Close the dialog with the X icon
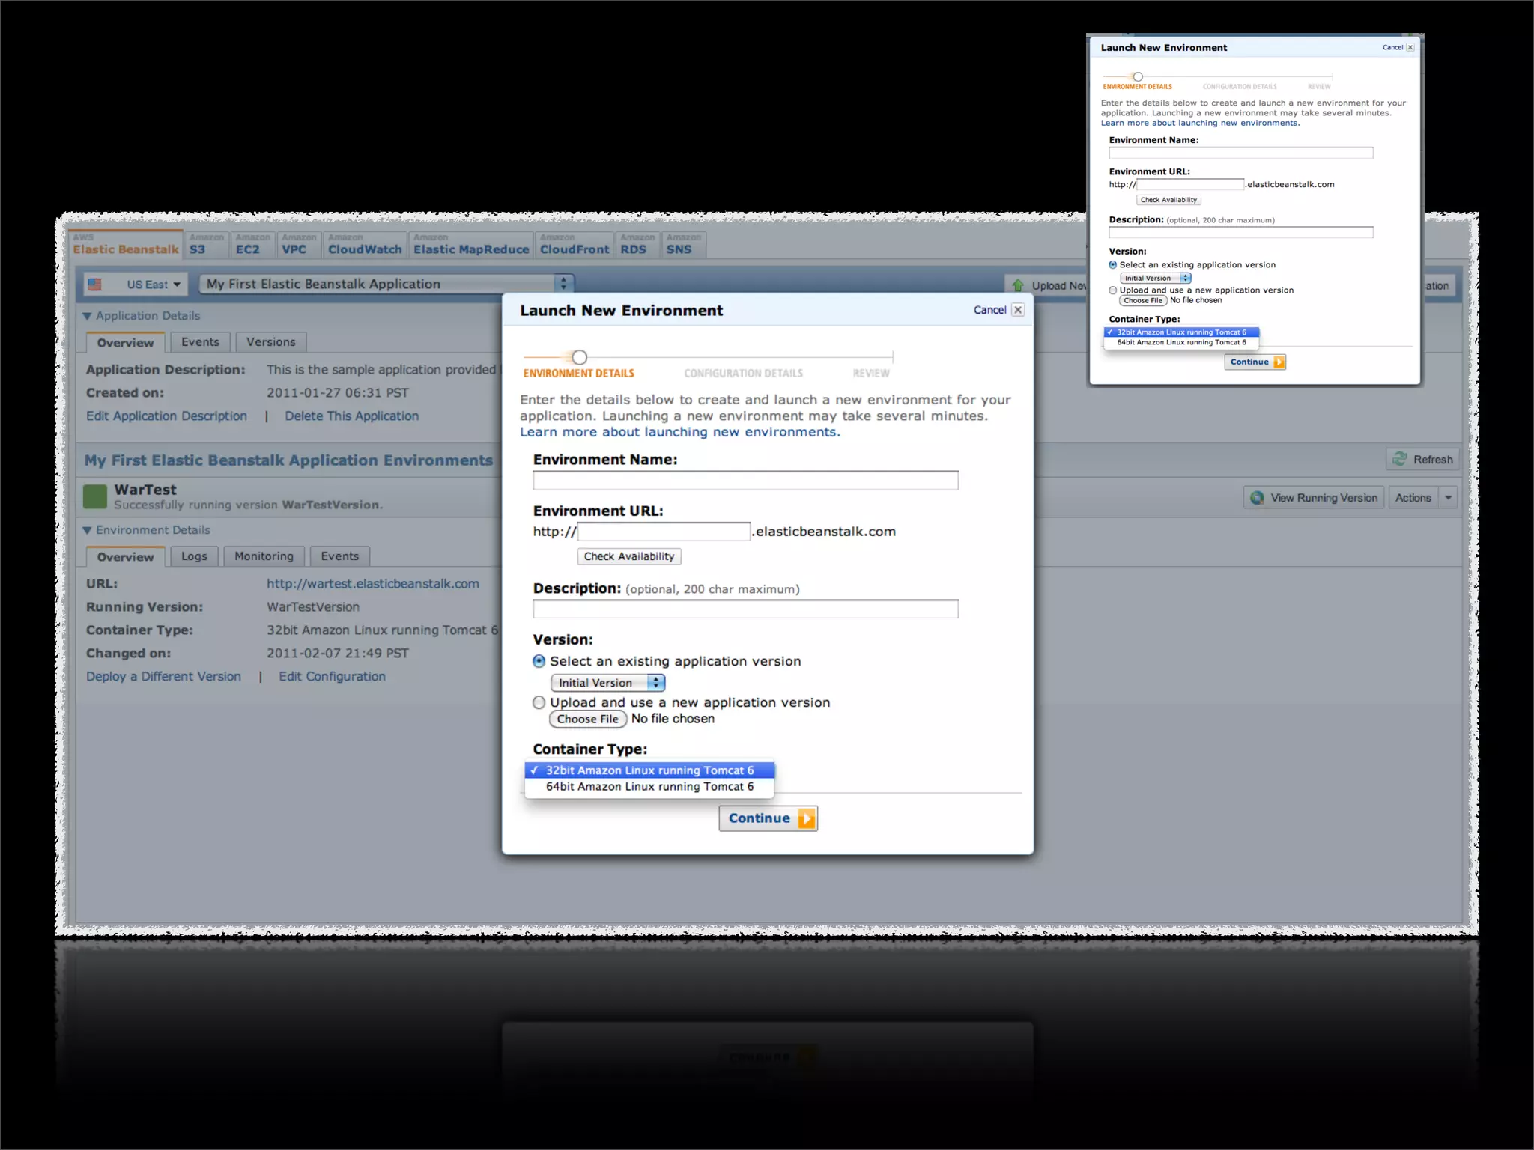 pos(1018,310)
